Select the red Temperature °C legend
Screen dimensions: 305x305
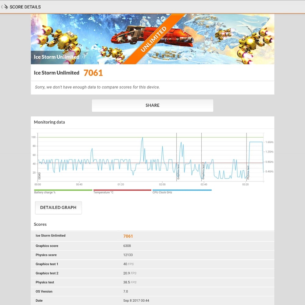pyautogui.click(x=122, y=191)
